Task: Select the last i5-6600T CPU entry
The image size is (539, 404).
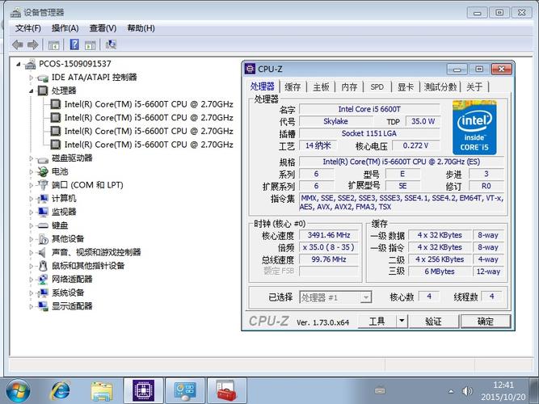Action: (x=149, y=145)
